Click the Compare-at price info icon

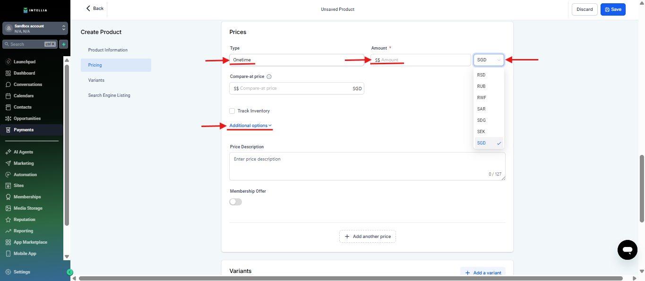pyautogui.click(x=269, y=77)
